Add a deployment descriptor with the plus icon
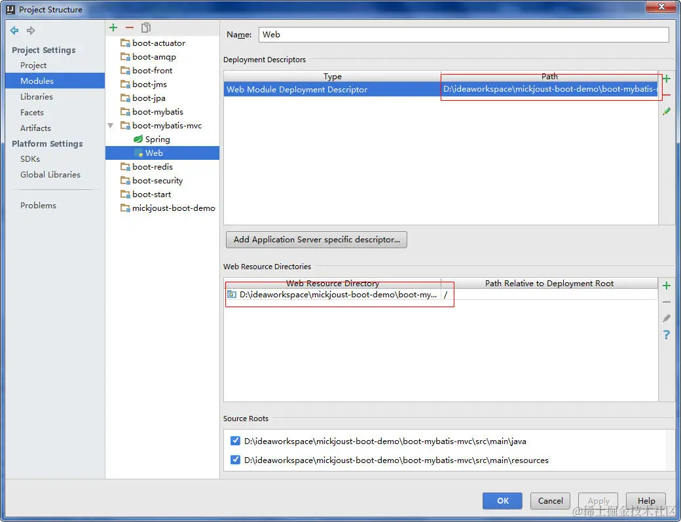Image resolution: width=681 pixels, height=522 pixels. point(667,79)
